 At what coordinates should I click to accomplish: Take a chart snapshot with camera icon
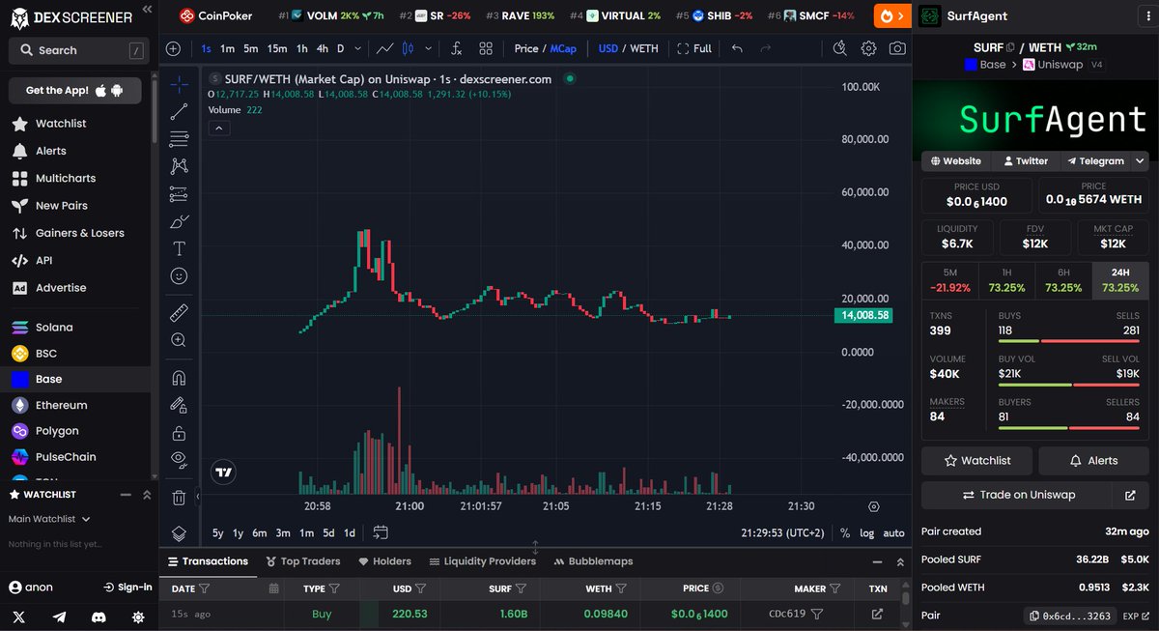pyautogui.click(x=897, y=48)
